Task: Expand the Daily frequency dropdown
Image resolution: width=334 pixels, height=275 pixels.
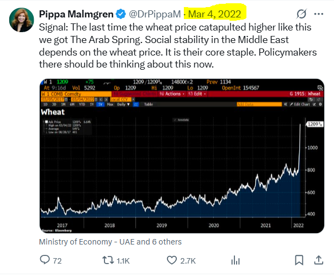Action: [x=123, y=105]
